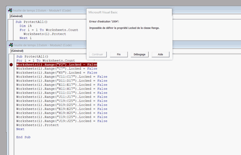Screen dimensions: 241x155
Task: Click the Range("J11:J17") code line
Action: point(62,97)
